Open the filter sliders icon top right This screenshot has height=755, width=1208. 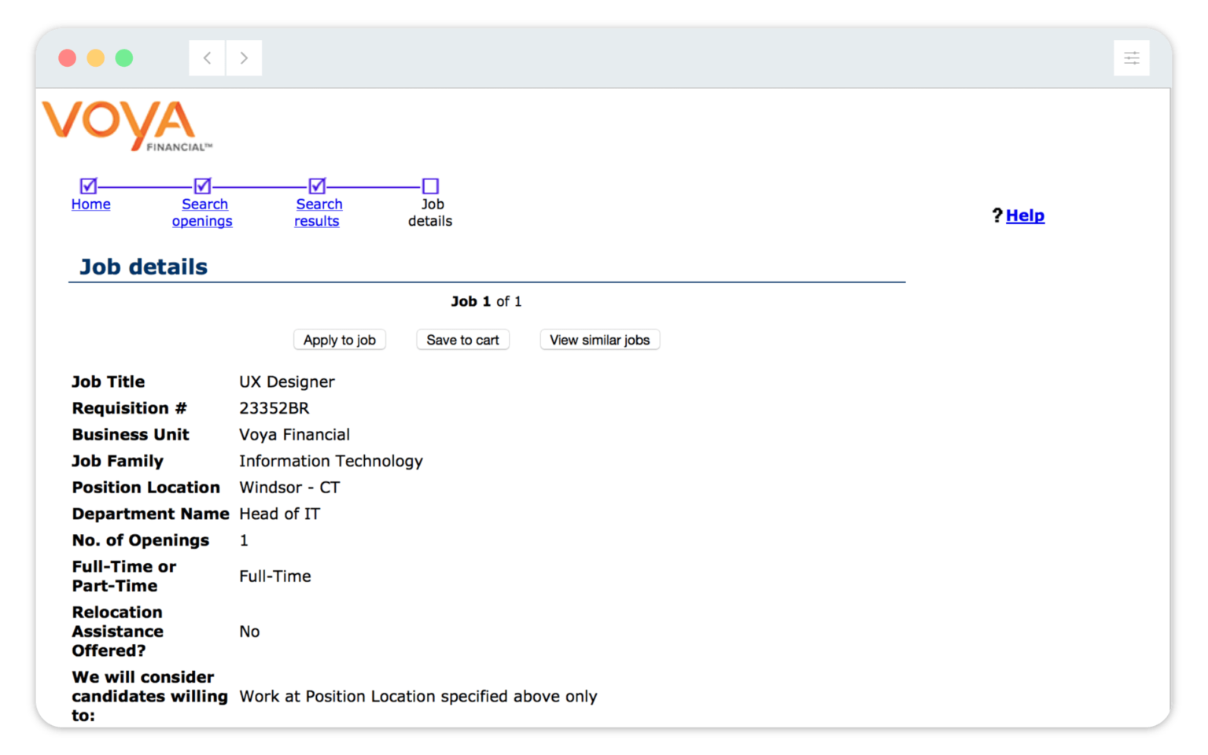1131,57
